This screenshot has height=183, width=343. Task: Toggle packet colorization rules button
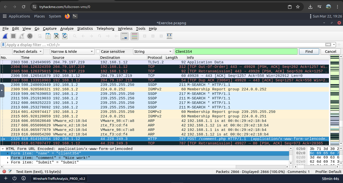135,36
